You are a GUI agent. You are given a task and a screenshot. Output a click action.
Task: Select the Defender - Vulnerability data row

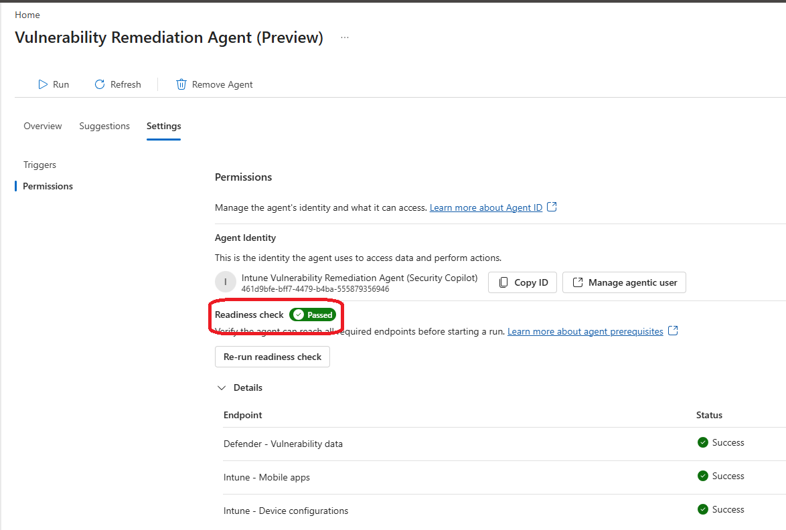504,444
